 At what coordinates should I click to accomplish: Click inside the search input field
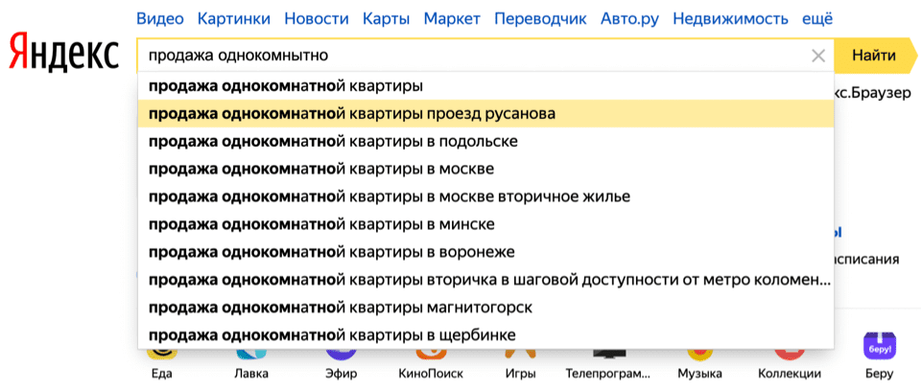[x=470, y=57]
